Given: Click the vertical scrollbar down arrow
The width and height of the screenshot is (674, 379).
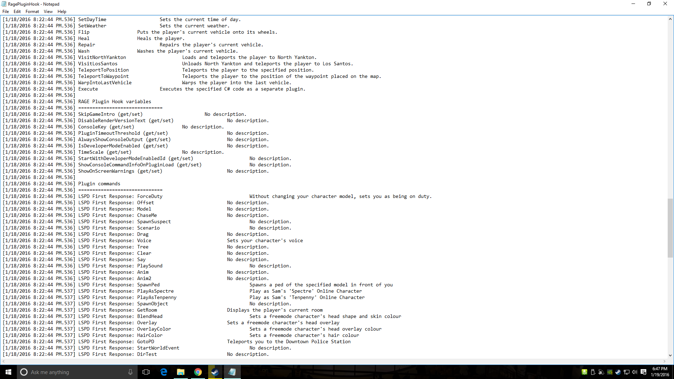Looking at the screenshot, I should 670,355.
